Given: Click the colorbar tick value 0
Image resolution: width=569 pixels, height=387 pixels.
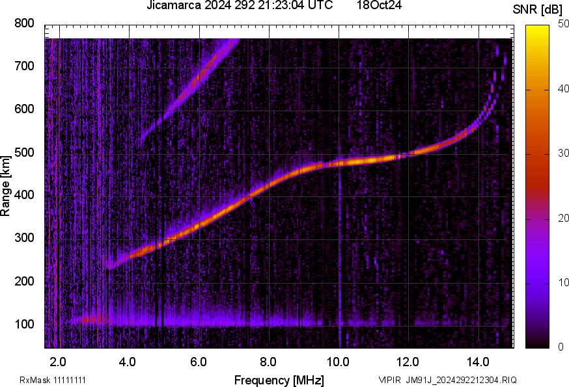Looking at the screenshot, I should click(x=561, y=347).
